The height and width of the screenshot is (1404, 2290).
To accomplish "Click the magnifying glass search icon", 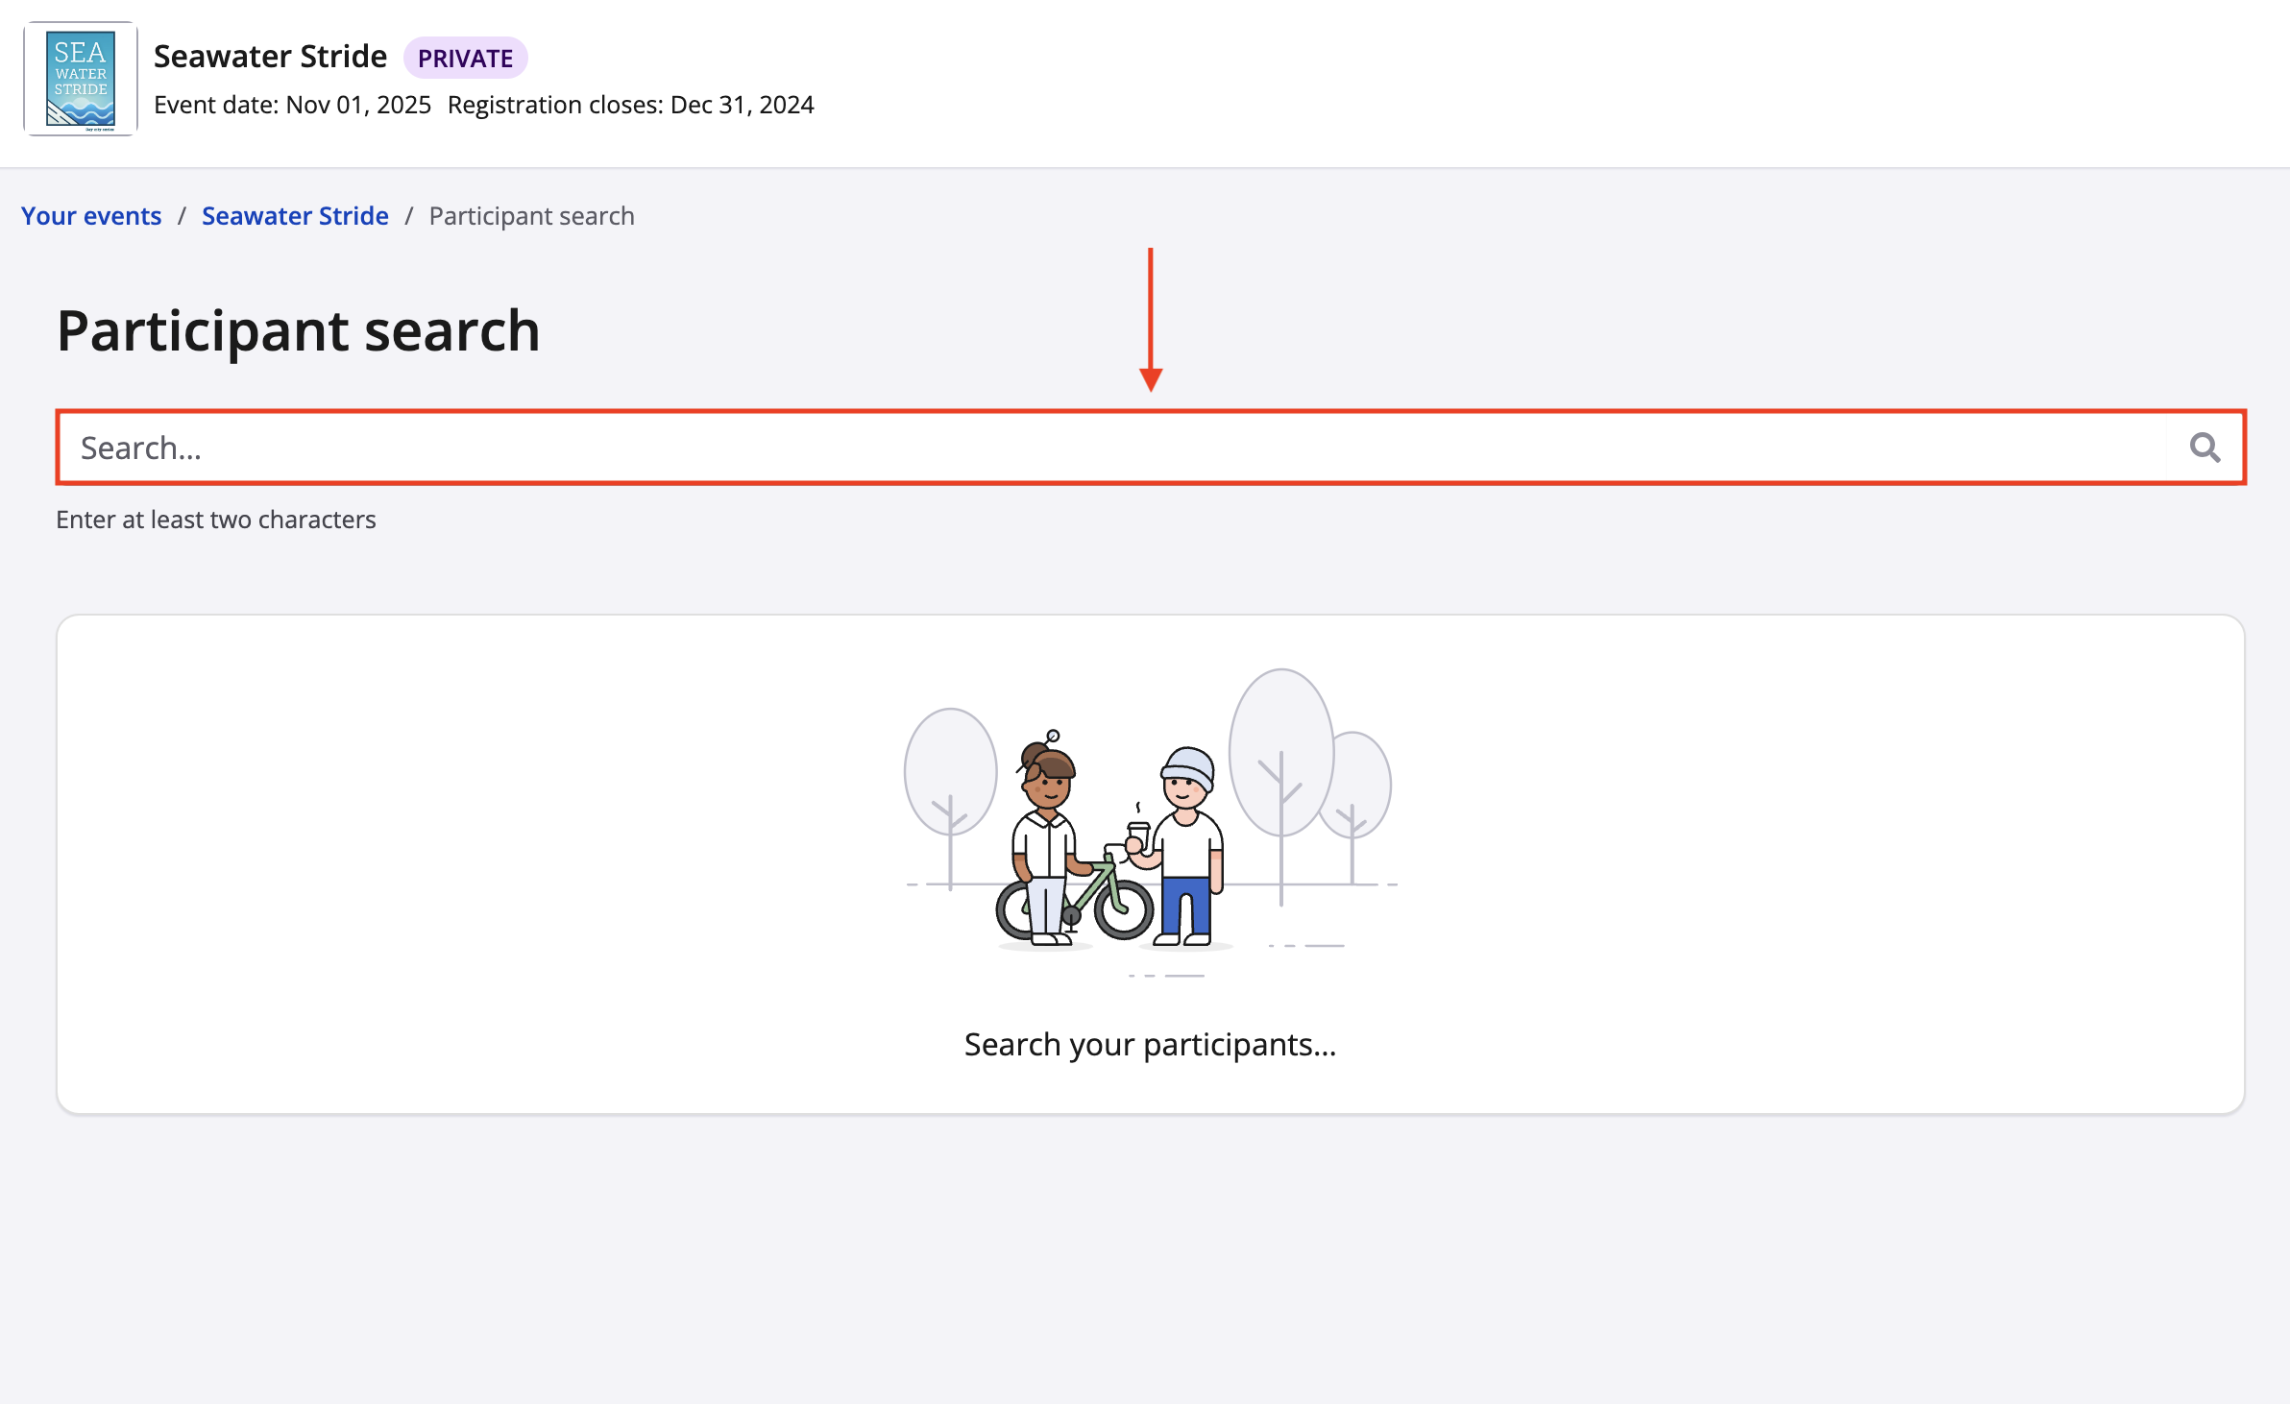I will pyautogui.click(x=2205, y=448).
